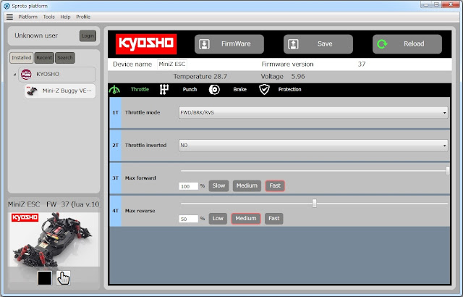Click the Firmware version value 37
463x297 pixels.
[x=362, y=64]
